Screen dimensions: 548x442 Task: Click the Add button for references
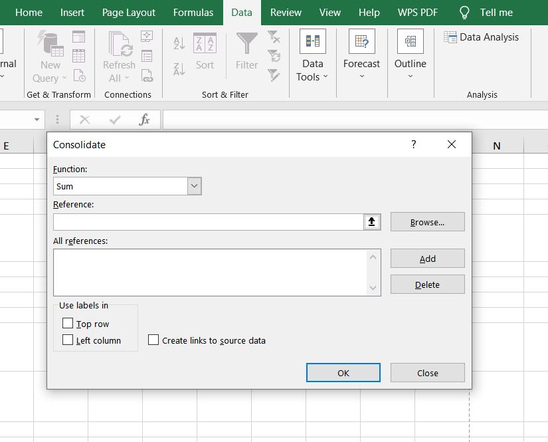[x=427, y=259]
